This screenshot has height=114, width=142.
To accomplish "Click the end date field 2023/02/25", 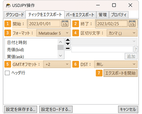I will (x=112, y=24).
